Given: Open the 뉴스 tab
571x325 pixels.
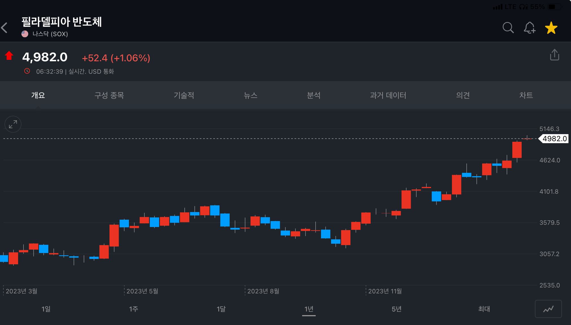Looking at the screenshot, I should [x=251, y=95].
